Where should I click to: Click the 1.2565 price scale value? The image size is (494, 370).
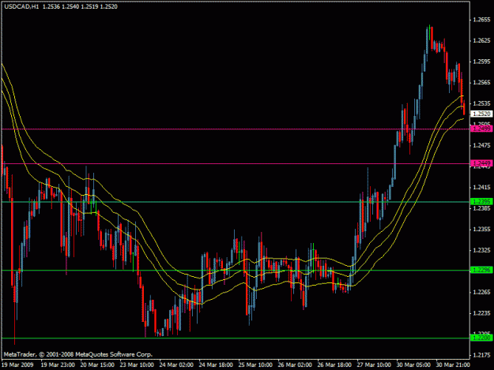click(481, 82)
